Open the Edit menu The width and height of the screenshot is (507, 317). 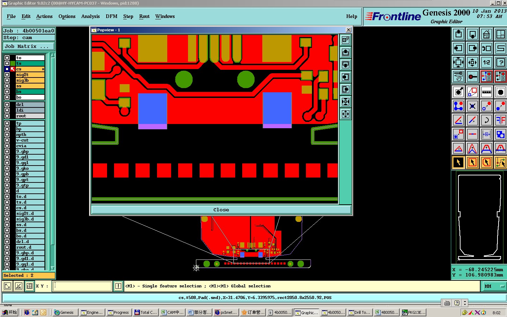[x=26, y=16]
